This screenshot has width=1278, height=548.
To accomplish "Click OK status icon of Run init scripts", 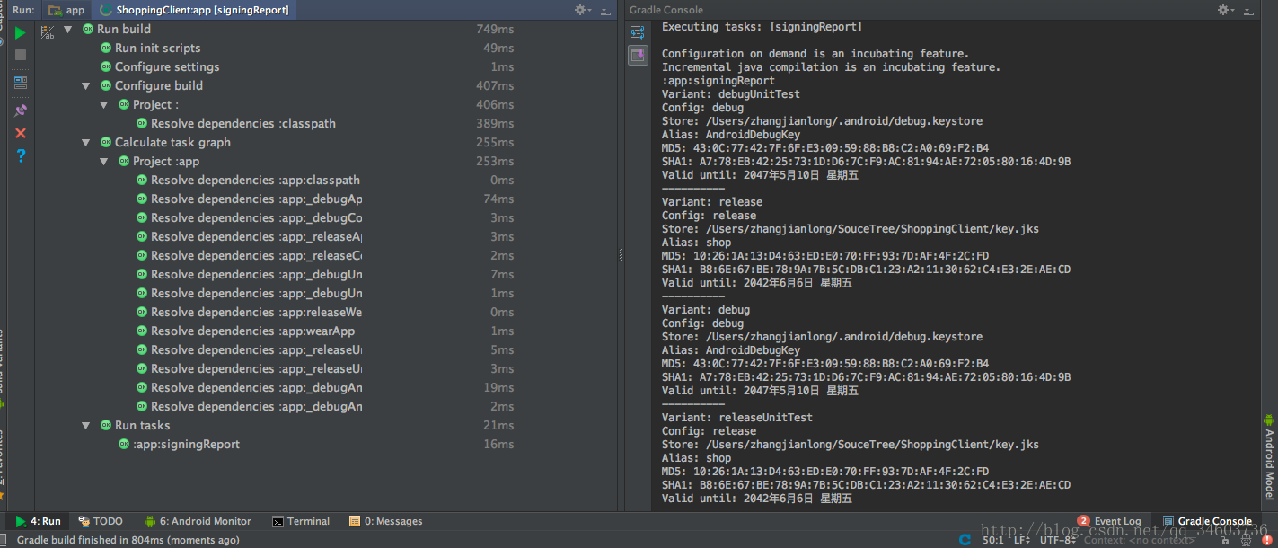I will pos(106,48).
